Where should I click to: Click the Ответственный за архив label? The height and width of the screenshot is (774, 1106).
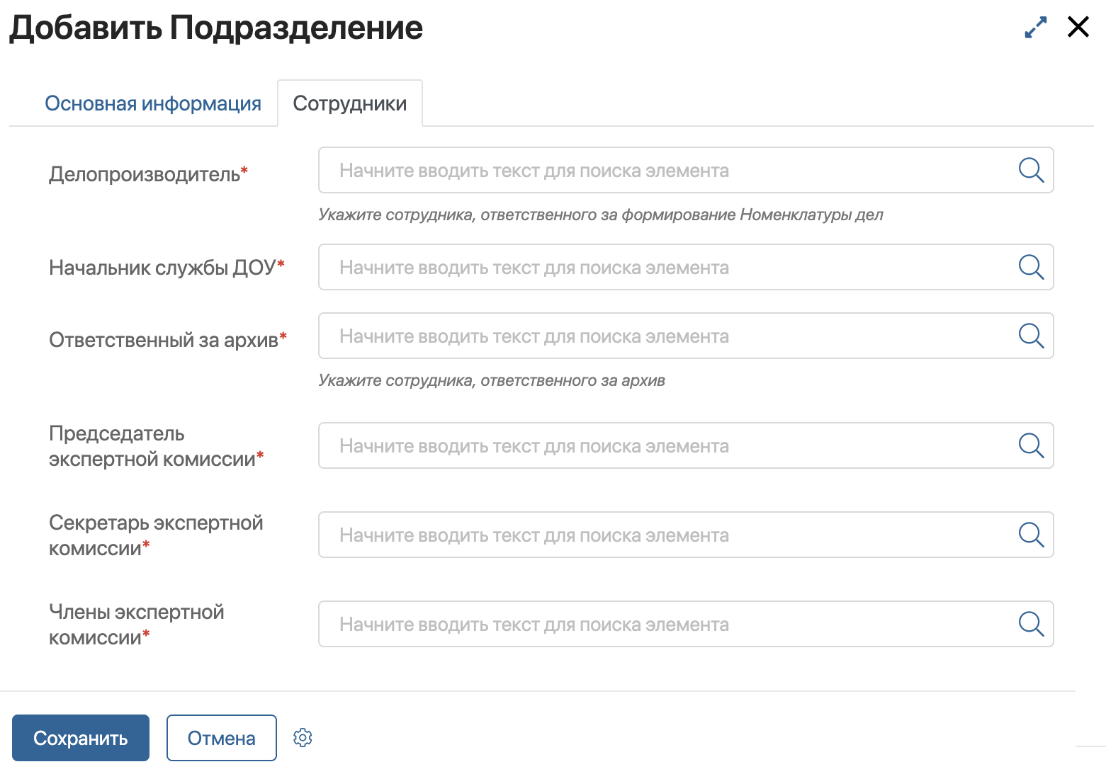pos(168,339)
